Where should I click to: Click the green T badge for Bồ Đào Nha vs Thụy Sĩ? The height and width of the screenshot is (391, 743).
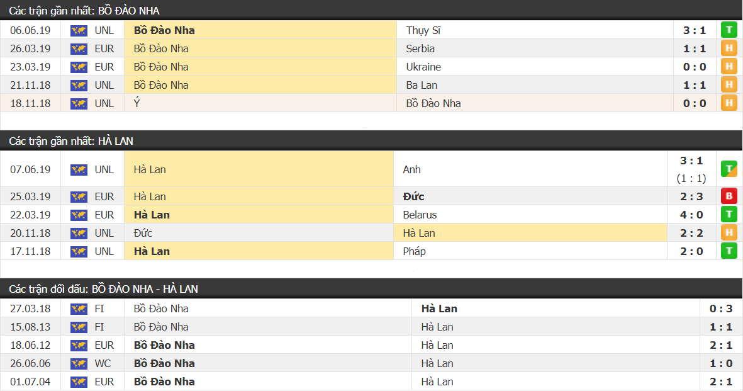[729, 30]
